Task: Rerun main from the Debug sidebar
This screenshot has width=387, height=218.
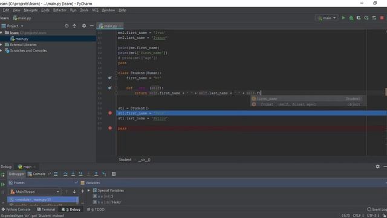Action: pyautogui.click(x=2, y=175)
